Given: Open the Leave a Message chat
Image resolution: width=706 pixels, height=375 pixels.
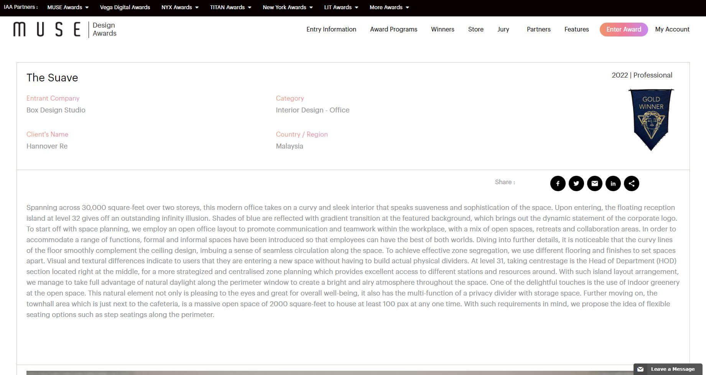Looking at the screenshot, I should pos(668,369).
